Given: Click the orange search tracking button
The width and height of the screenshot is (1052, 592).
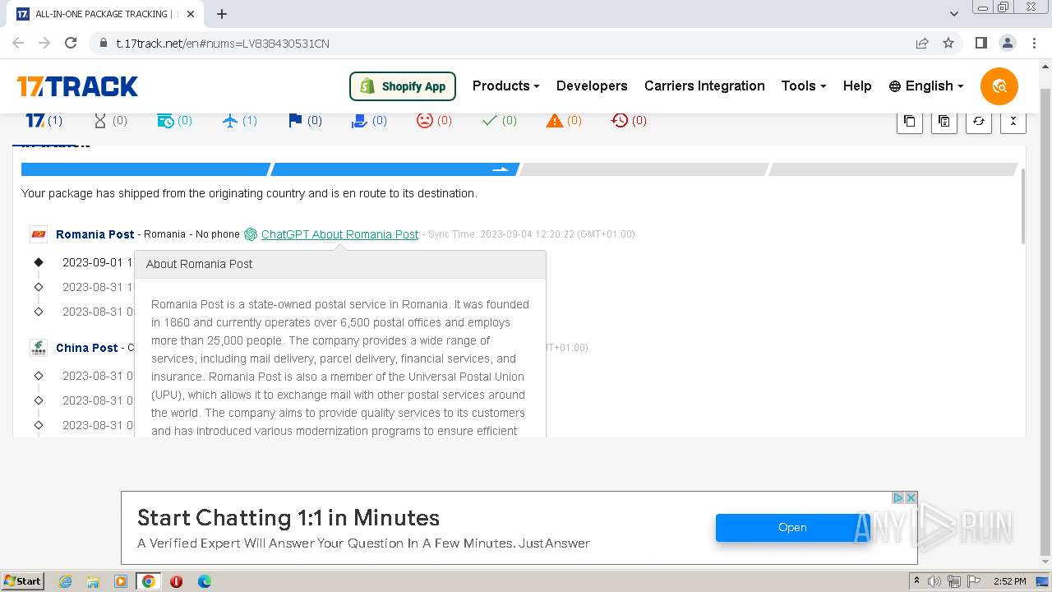Looking at the screenshot, I should [x=999, y=86].
